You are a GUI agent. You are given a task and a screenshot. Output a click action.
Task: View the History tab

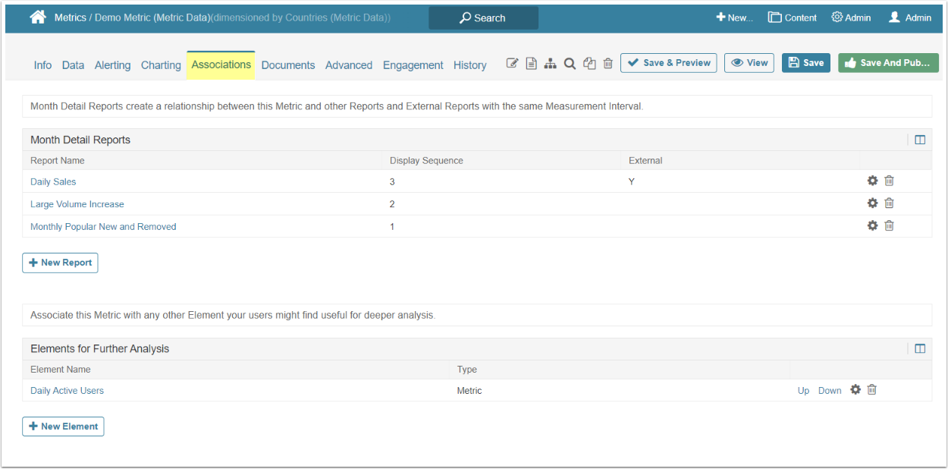pos(470,65)
